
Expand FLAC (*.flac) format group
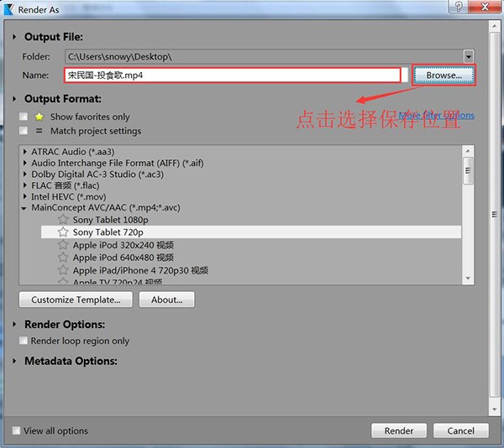pos(24,185)
